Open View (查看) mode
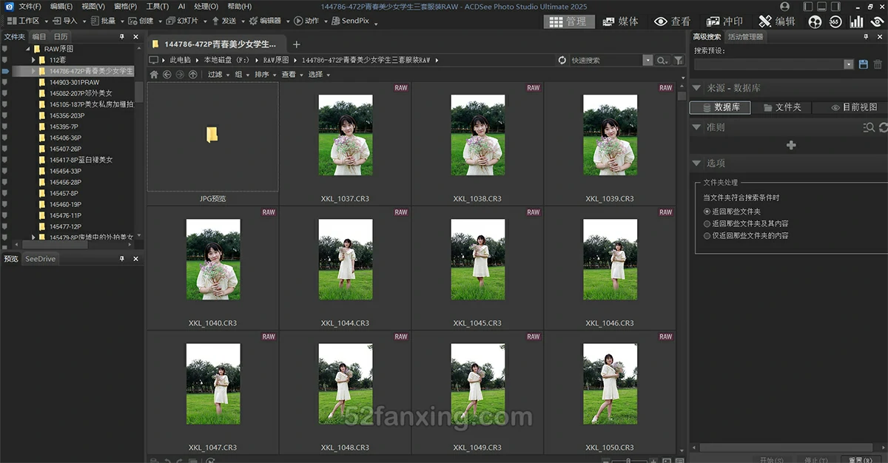 tap(673, 21)
